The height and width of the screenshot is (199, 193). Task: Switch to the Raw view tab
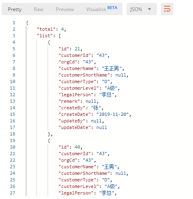[x=39, y=9]
